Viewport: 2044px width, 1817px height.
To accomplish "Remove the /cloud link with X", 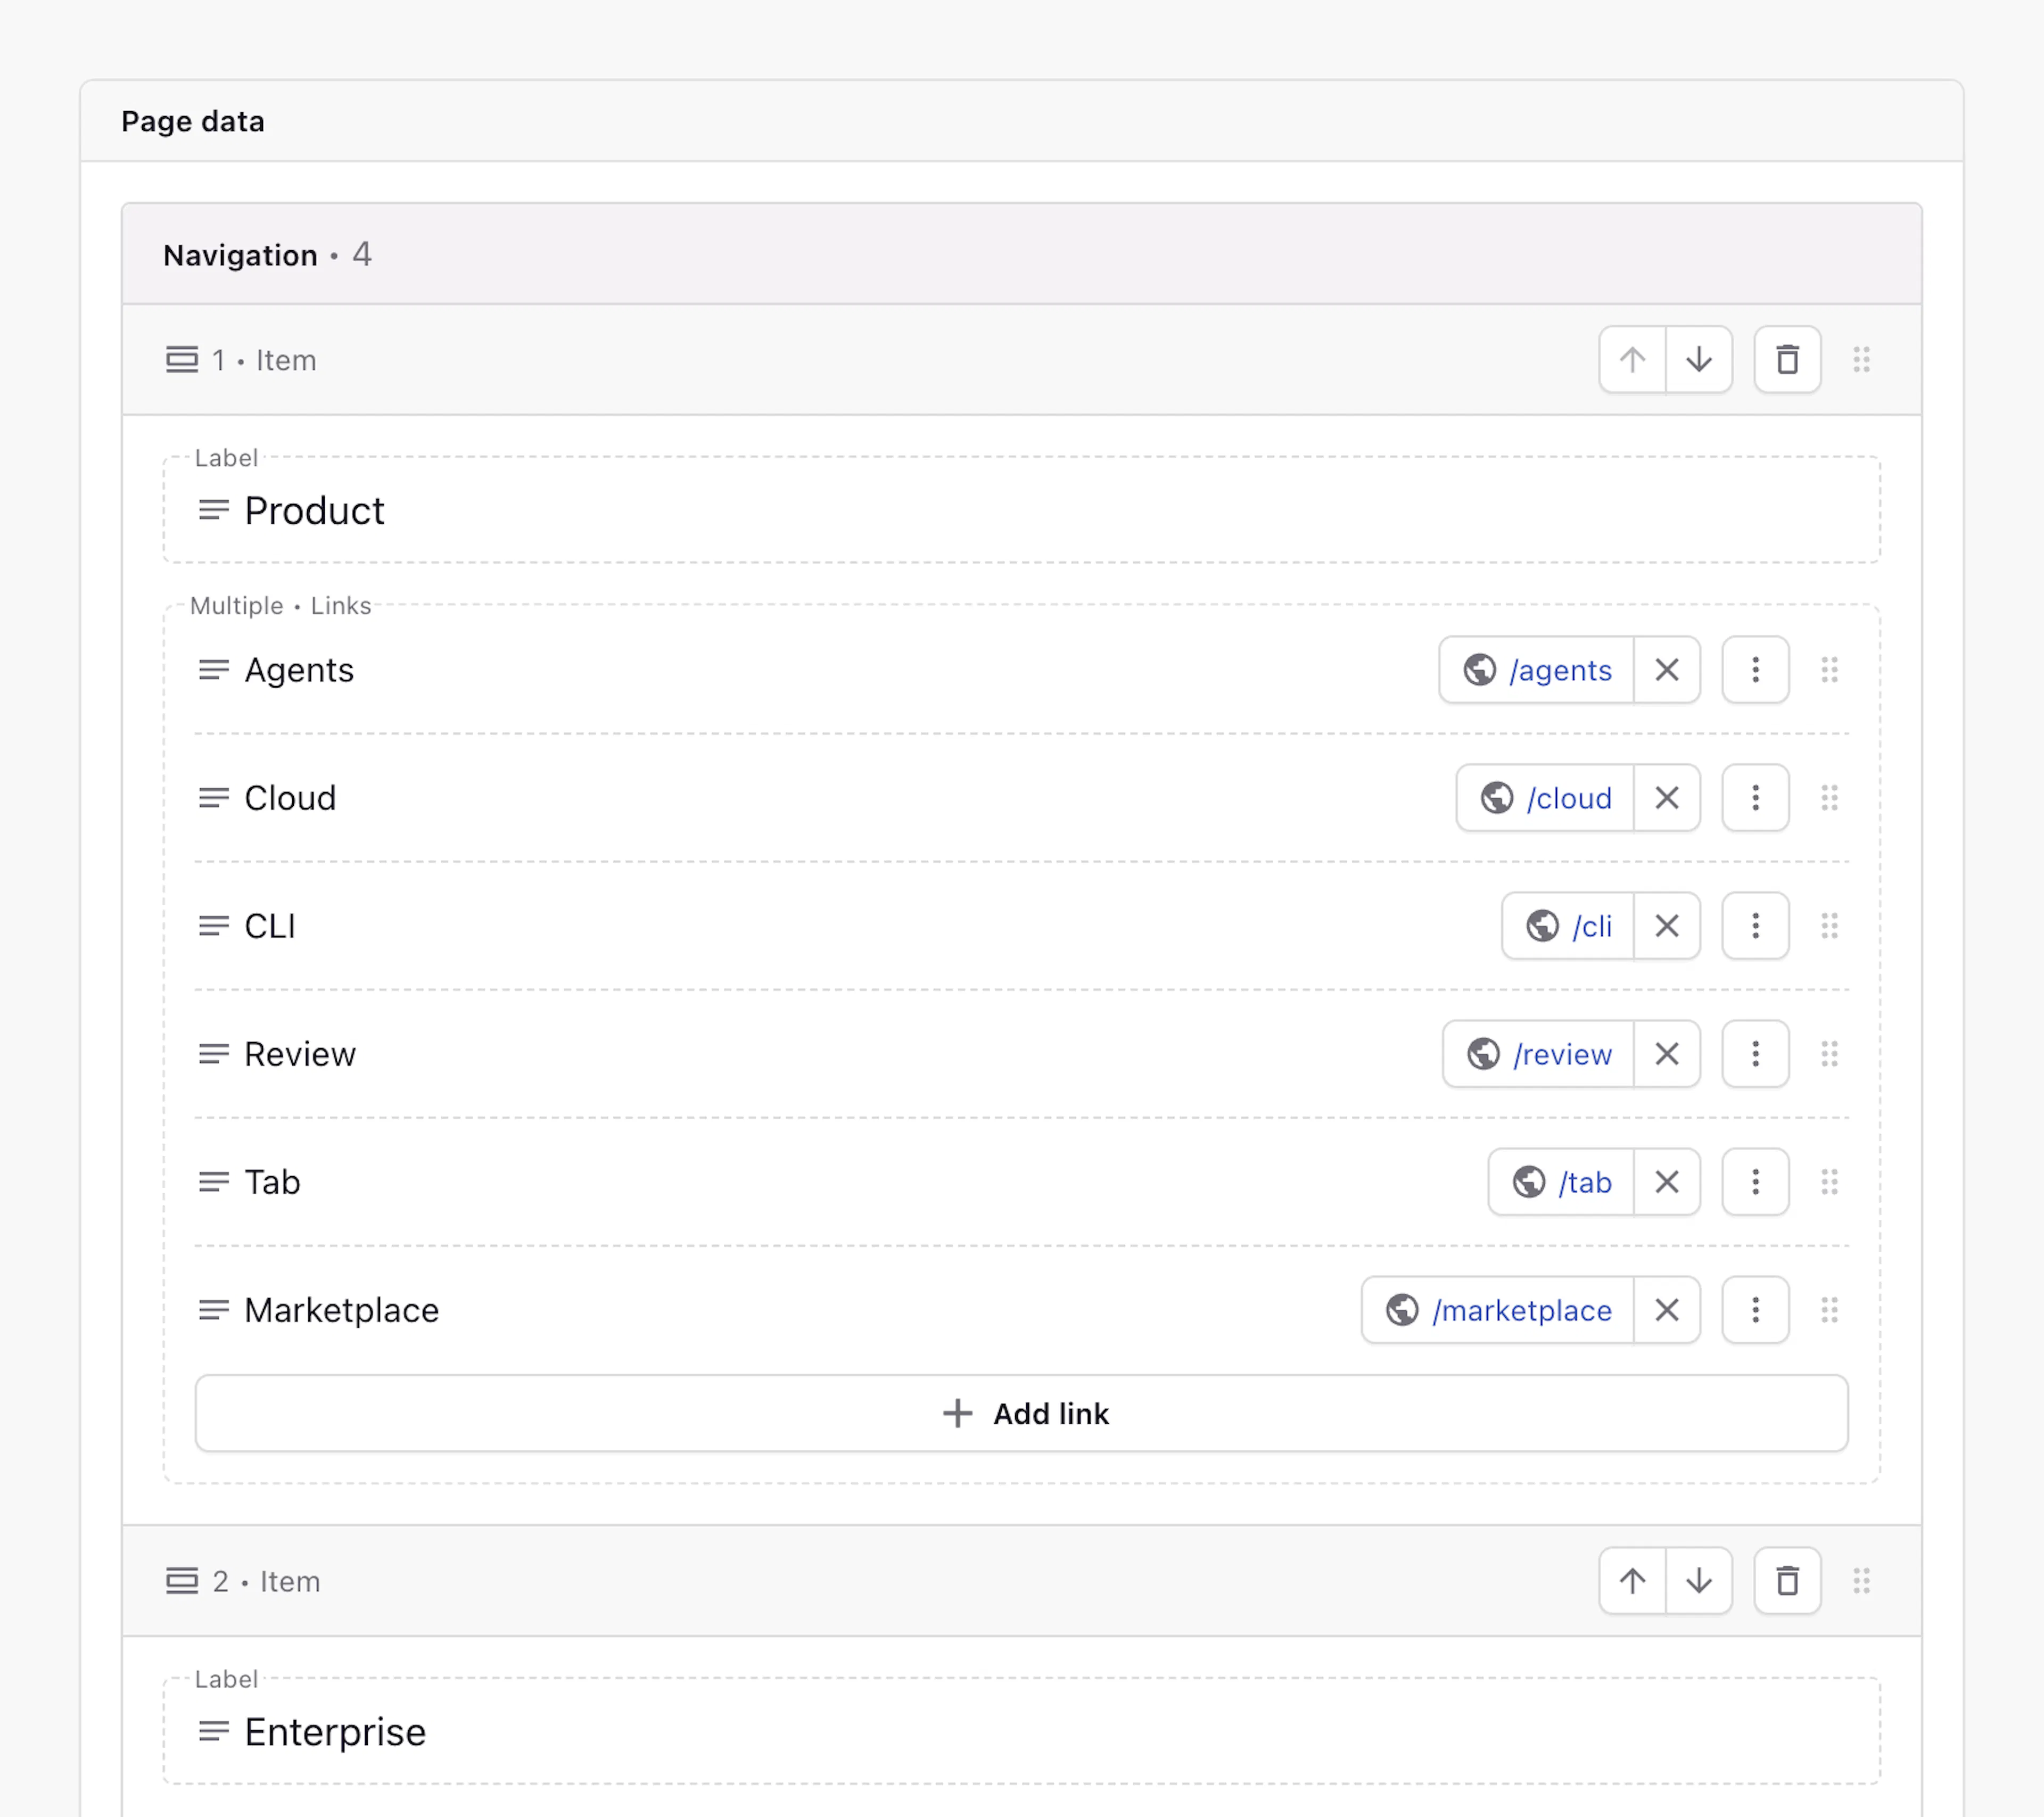I will point(1667,797).
